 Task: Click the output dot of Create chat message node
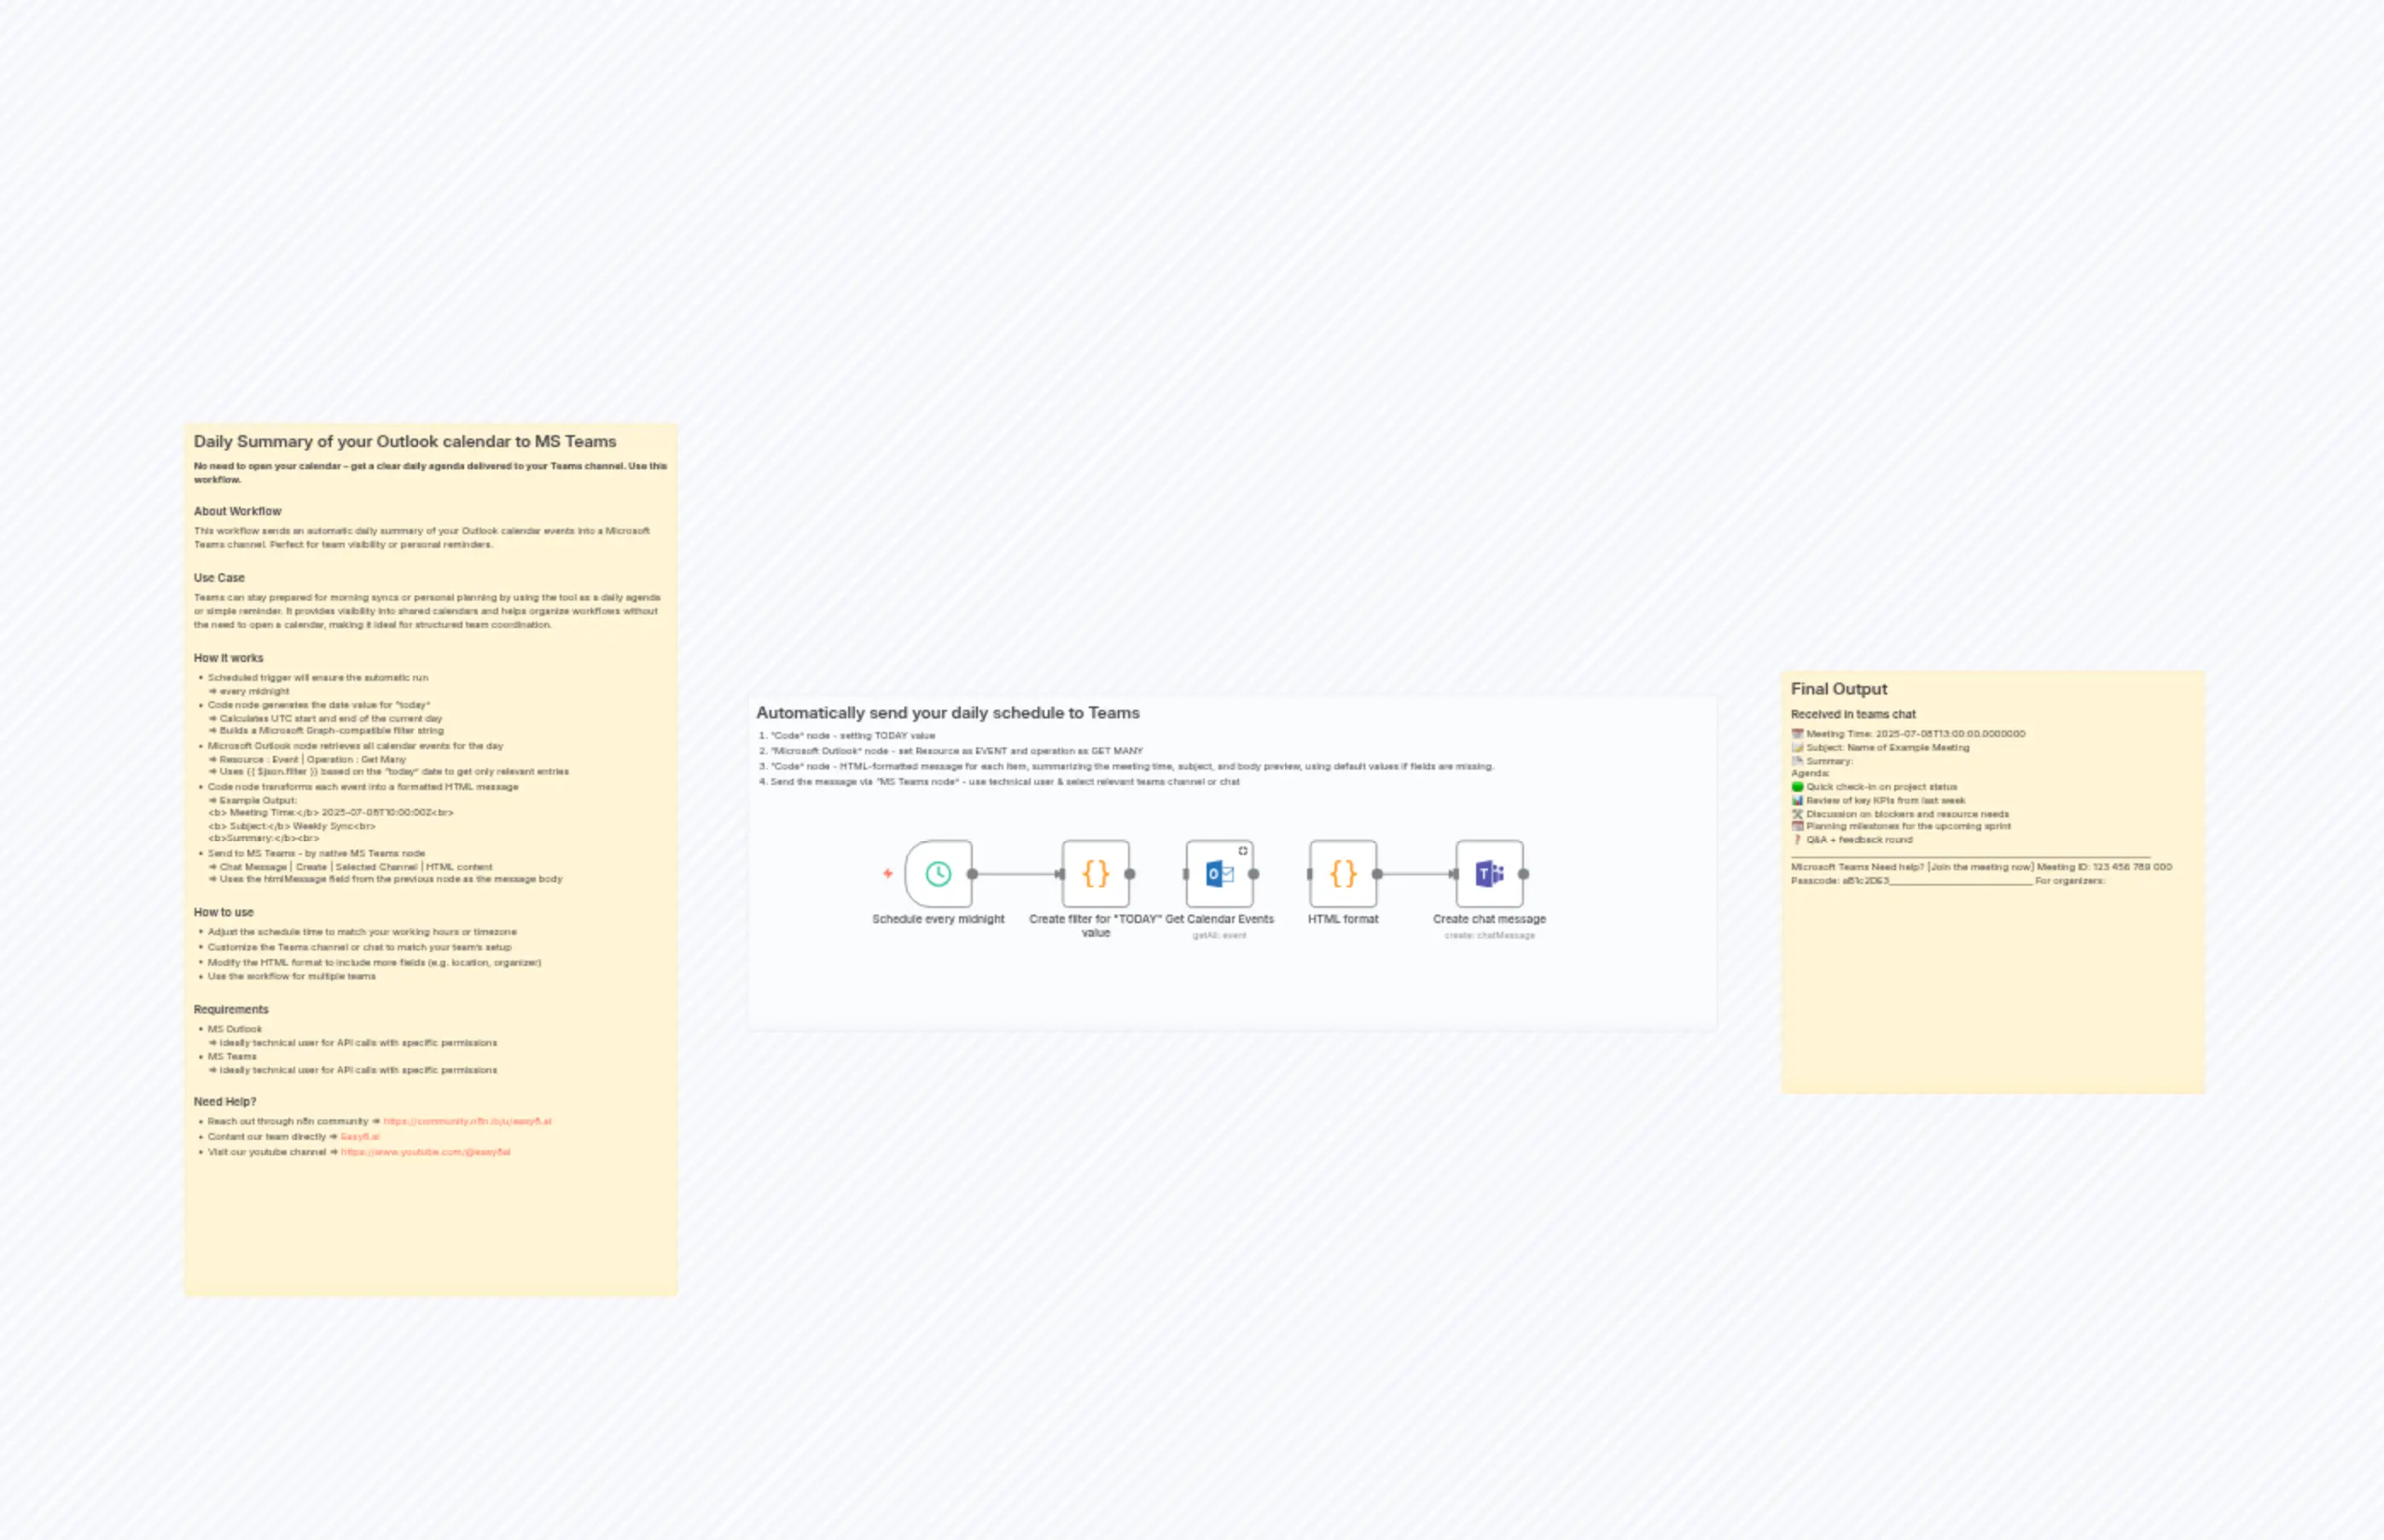(1523, 873)
